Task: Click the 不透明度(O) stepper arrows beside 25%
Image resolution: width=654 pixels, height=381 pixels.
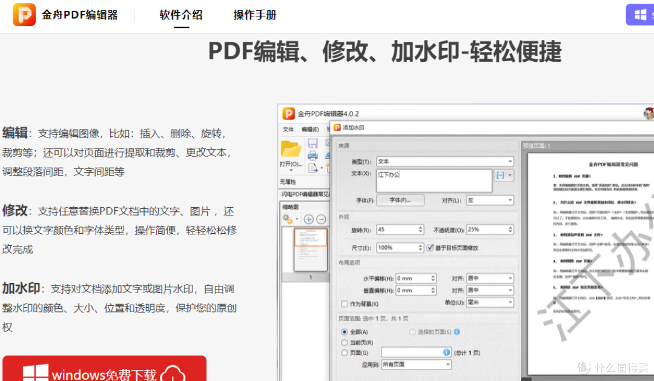Action: point(510,230)
